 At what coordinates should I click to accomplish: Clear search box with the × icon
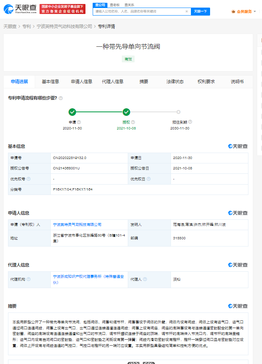click(187, 12)
